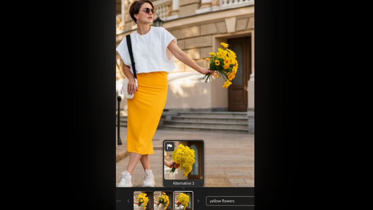This screenshot has height=210, width=373.
Task: Flag the Alternative 3 variation
Action: click(x=169, y=147)
